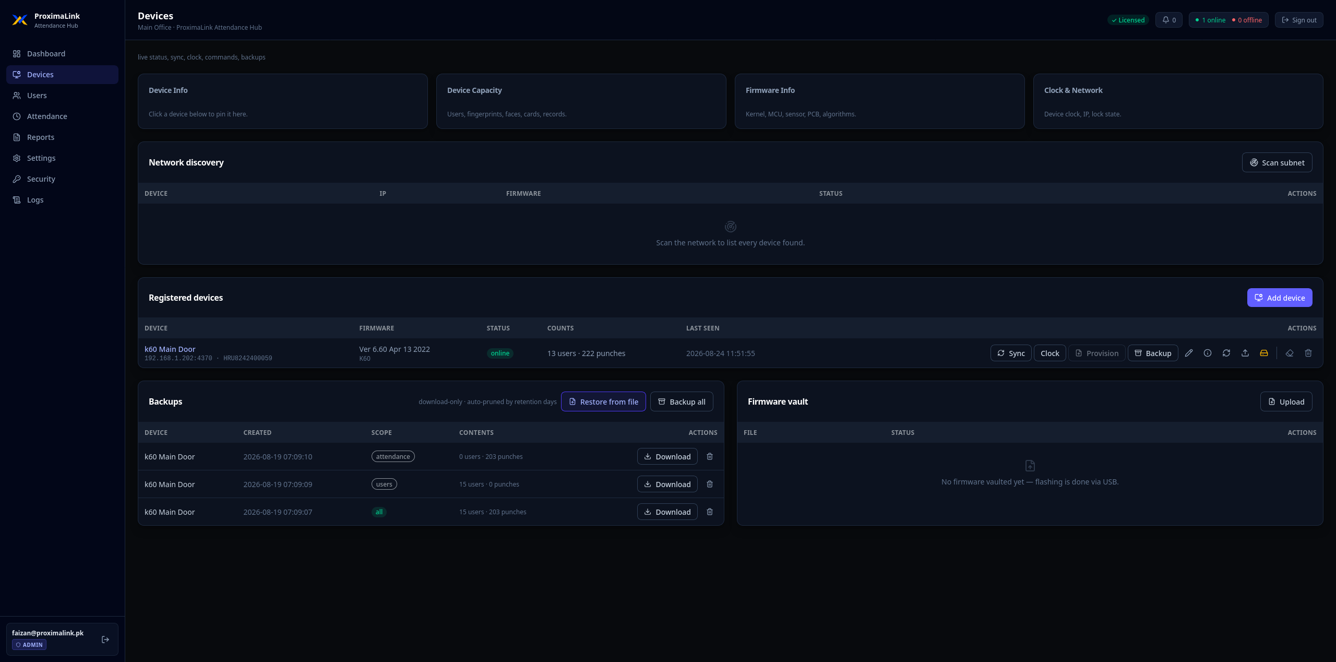
Task: Click '15 users · 203 punches' backup contents
Action: pos(493,512)
